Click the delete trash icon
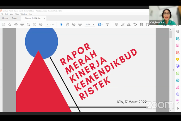The width and height of the screenshot is (181, 121). pos(141,25)
